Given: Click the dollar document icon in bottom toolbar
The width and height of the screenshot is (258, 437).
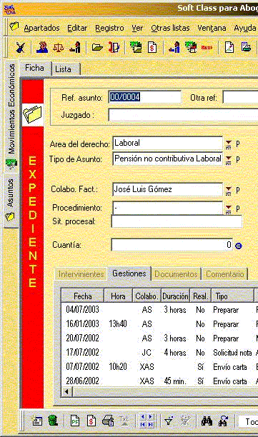Looking at the screenshot, I should pos(91,421).
